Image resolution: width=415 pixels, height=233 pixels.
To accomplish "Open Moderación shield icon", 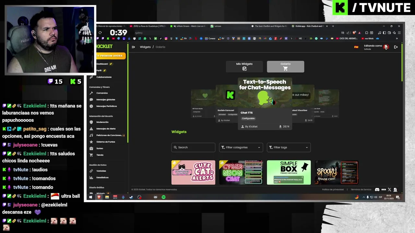I will 91,122.
